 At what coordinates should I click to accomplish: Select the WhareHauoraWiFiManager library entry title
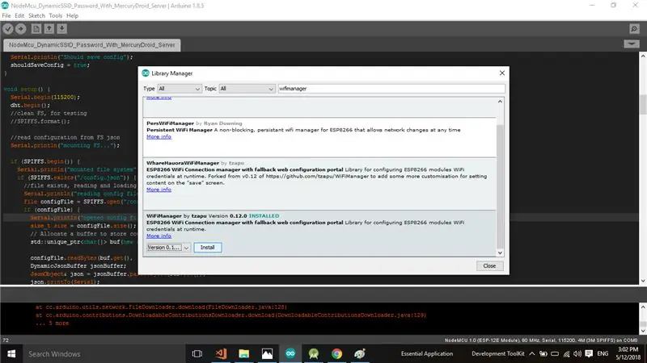click(x=183, y=163)
